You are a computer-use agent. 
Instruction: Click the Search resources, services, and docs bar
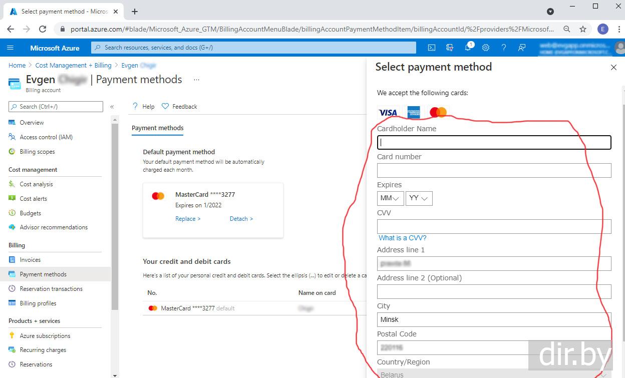[253, 48]
